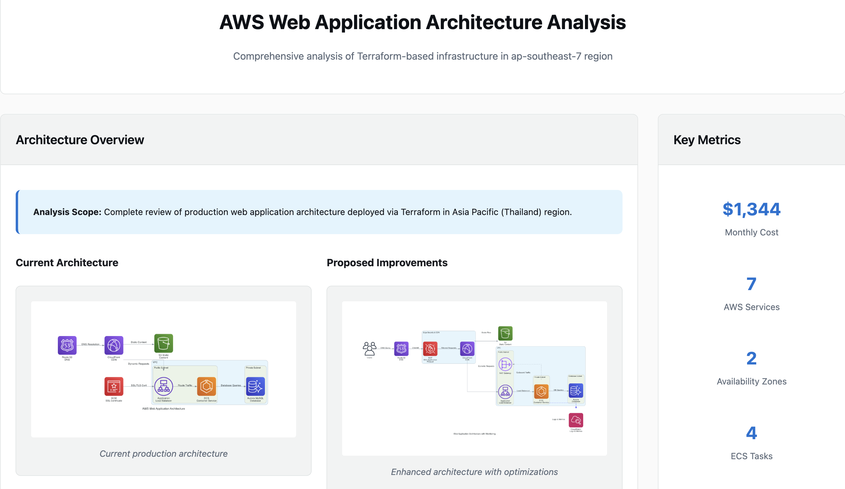Click ECS Container Service icon in Current Architecture diagram
Image resolution: width=845 pixels, height=489 pixels.
click(x=206, y=386)
